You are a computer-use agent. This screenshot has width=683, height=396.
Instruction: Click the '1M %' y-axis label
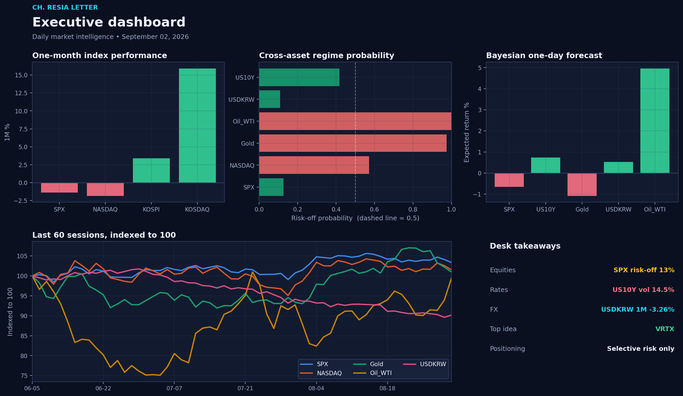[x=7, y=132]
